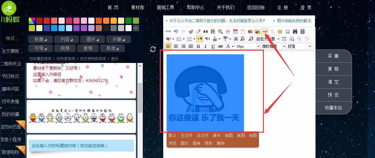
Task: Open multi-image upload icon
Action: 257,31
